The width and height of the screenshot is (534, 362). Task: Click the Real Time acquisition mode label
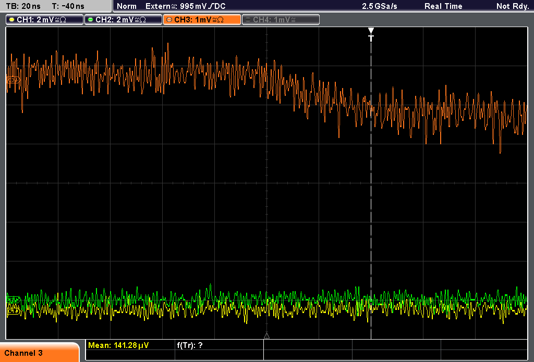click(x=443, y=6)
